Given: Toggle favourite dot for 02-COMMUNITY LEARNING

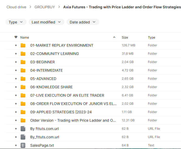Looking at the screenshot, I should (16, 54).
